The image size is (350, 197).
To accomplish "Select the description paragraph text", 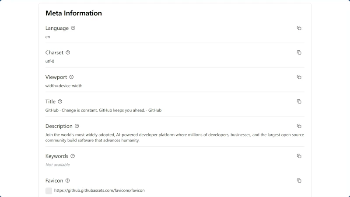I will [x=175, y=137].
